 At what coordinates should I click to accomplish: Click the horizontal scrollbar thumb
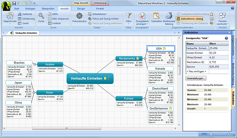coord(67,128)
